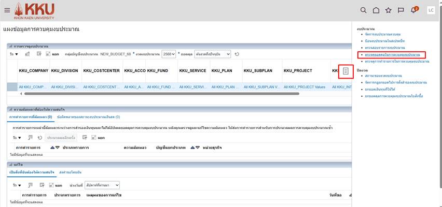
Task: Open วิว menu in failed transactions toolbar
Action: pos(17,138)
